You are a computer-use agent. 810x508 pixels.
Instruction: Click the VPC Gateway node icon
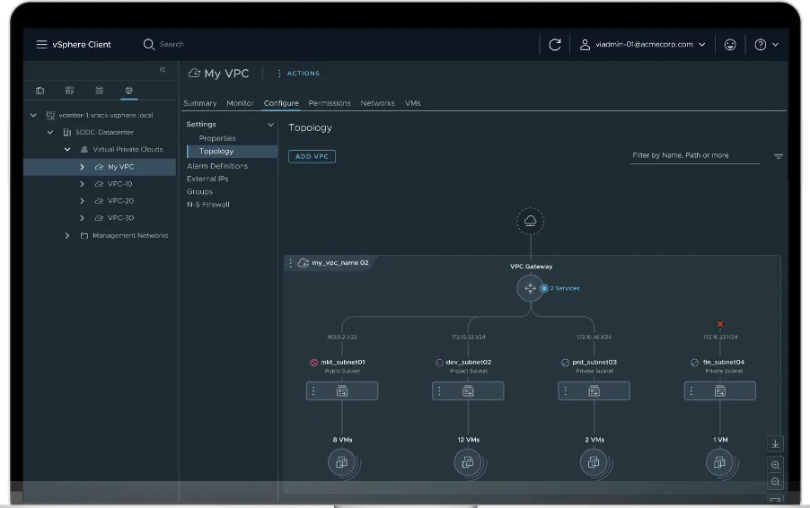coord(530,288)
